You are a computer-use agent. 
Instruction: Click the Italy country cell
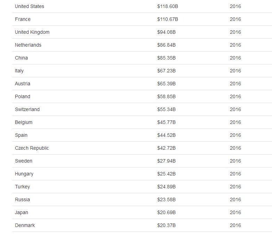[x=19, y=71]
